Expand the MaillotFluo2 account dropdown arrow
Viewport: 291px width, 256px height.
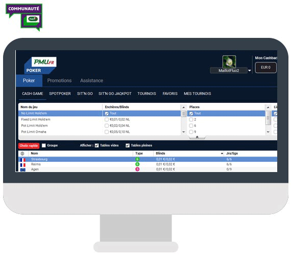(x=250, y=71)
